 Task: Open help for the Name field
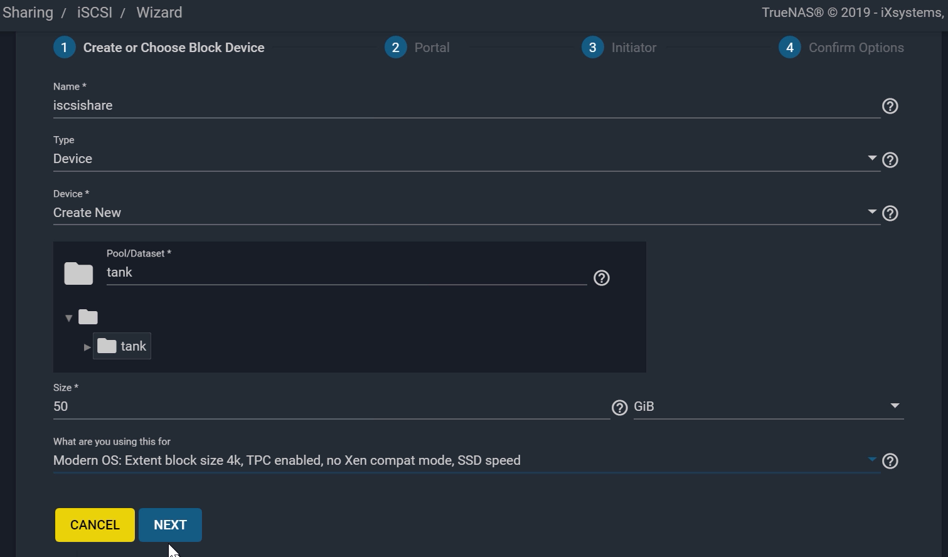(890, 107)
